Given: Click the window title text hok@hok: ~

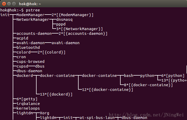Looking at the screenshot, I should (x=29, y=4).
